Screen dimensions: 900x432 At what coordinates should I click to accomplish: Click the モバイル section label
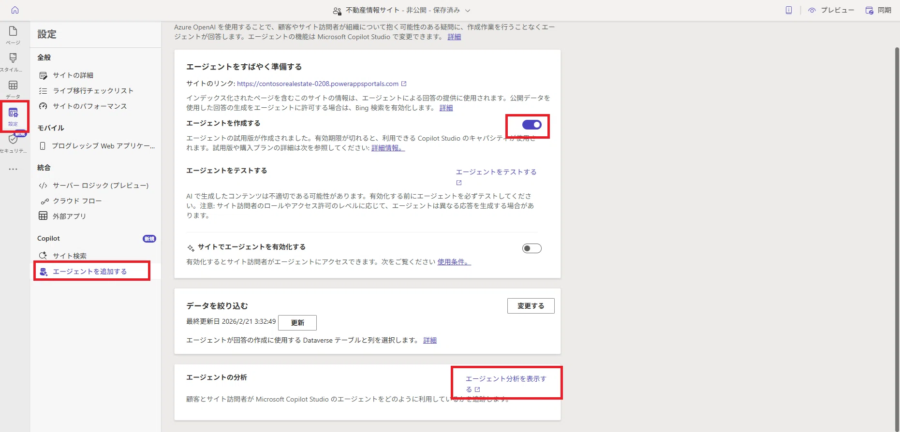[51, 128]
